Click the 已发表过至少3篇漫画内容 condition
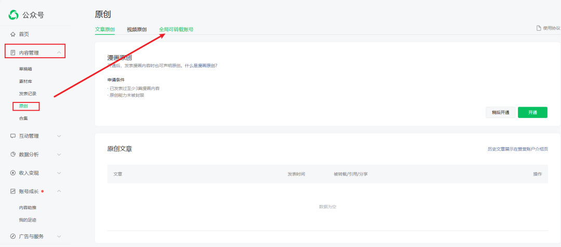 click(x=133, y=88)
